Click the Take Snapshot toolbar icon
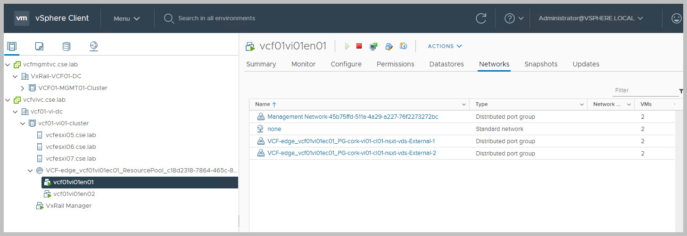The image size is (687, 236). point(403,46)
